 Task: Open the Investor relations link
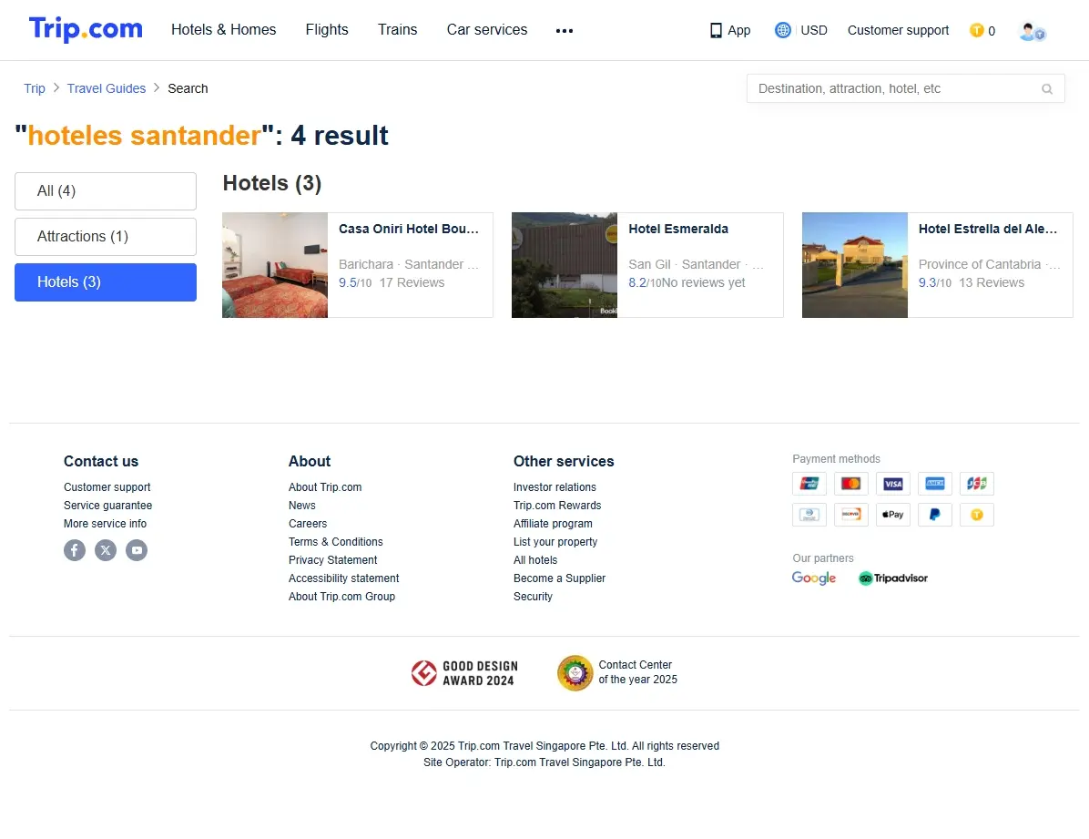tap(555, 487)
